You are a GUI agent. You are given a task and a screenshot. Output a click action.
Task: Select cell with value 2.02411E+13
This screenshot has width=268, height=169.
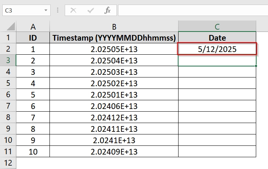coord(114,129)
